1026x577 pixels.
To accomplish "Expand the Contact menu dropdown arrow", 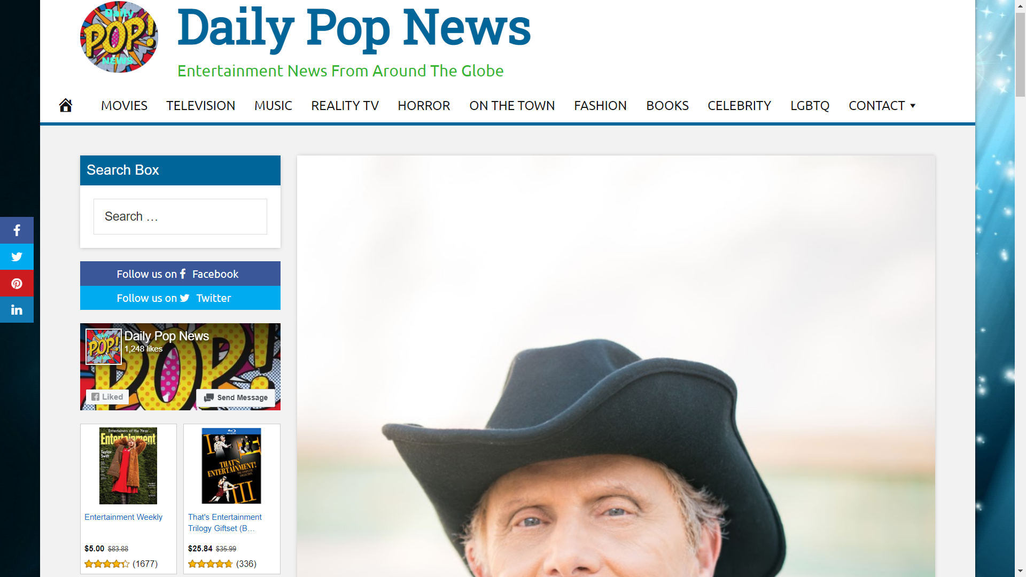I will [x=913, y=106].
